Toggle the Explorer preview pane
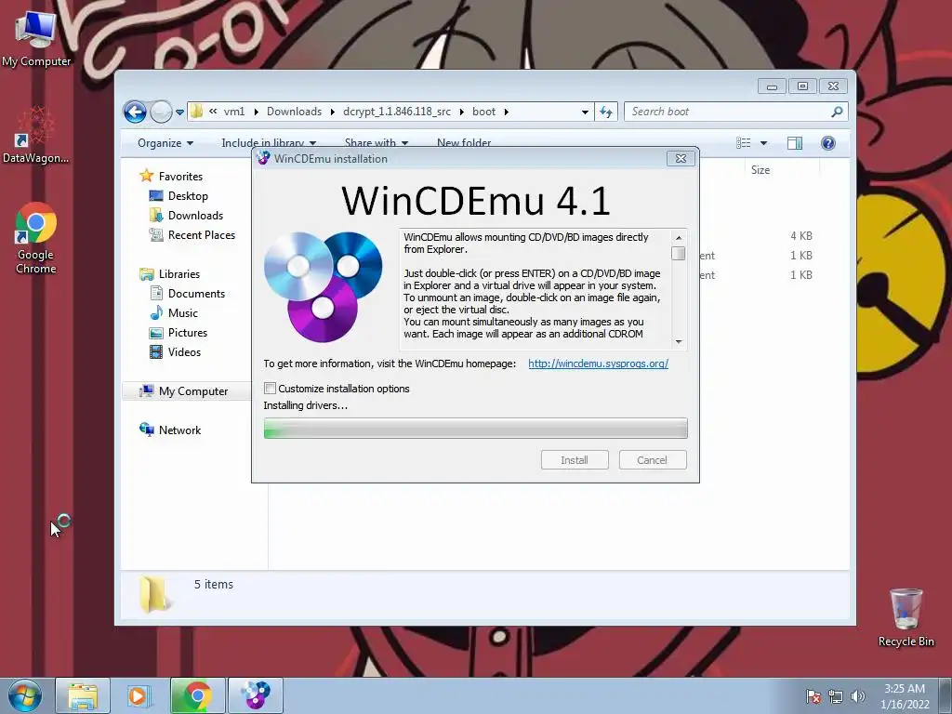Image resolution: width=952 pixels, height=714 pixels. tap(794, 143)
